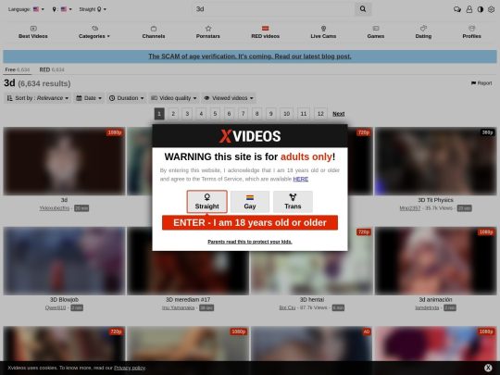
Task: Go to results page 6
Action: point(229,114)
